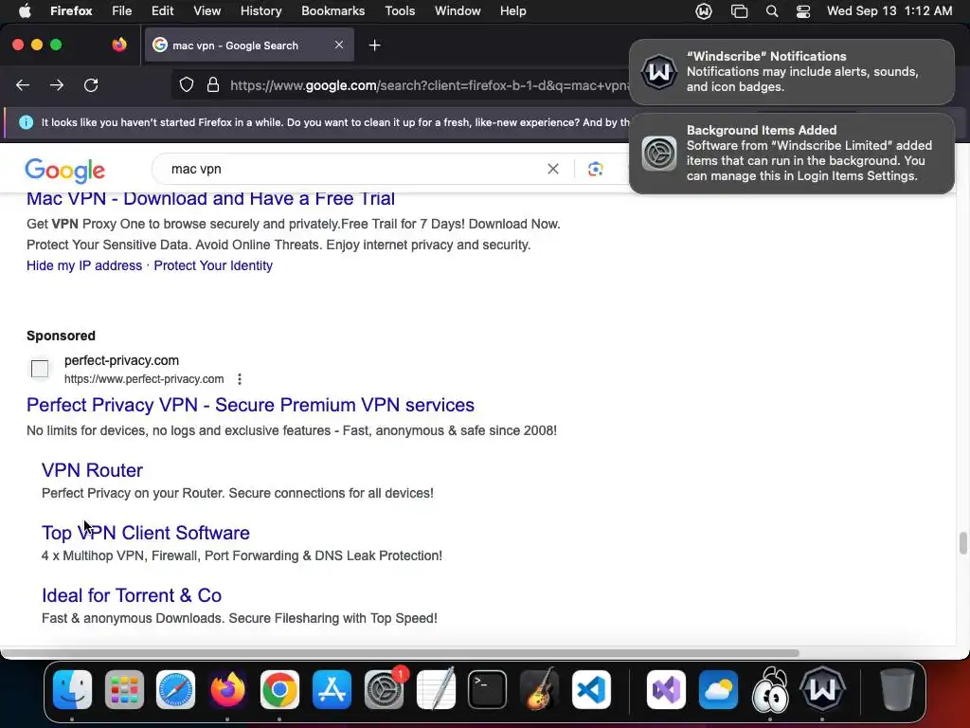Open Visual Studio from the Dock
The width and height of the screenshot is (970, 728).
click(666, 689)
